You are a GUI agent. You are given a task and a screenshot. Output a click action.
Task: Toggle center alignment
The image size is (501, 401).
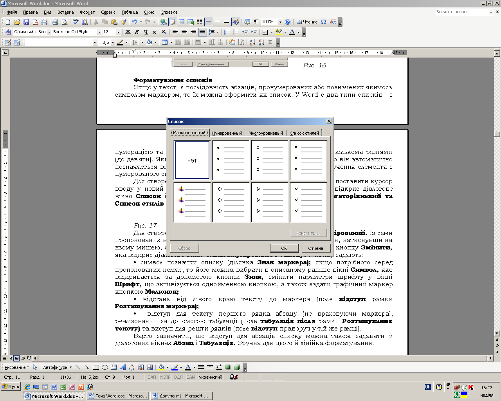coord(184,32)
